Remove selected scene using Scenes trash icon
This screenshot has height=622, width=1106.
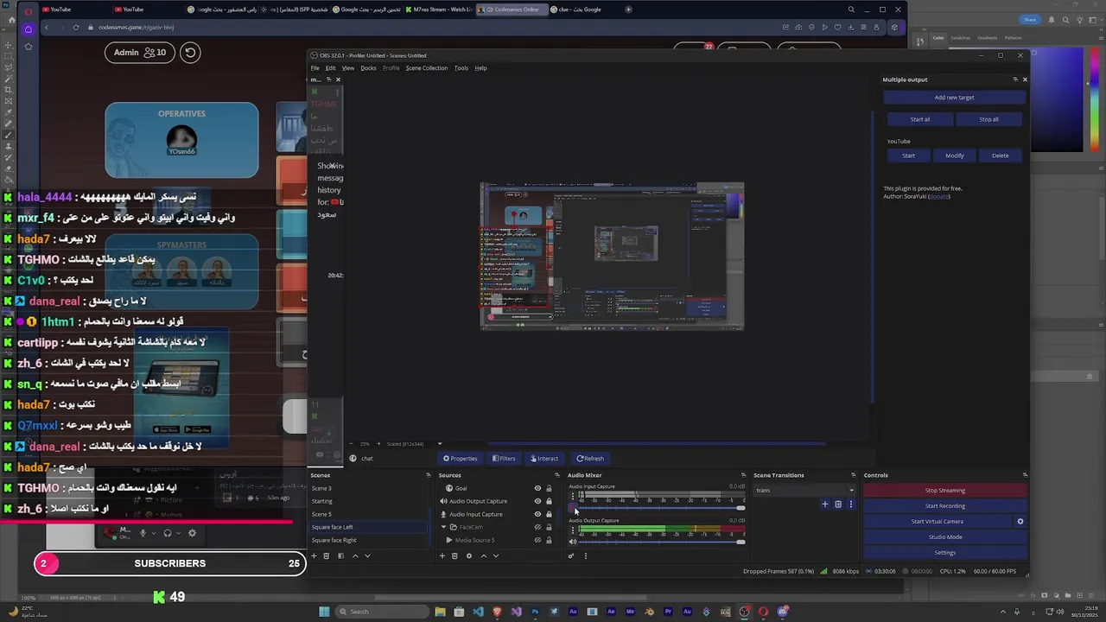pyautogui.click(x=326, y=556)
